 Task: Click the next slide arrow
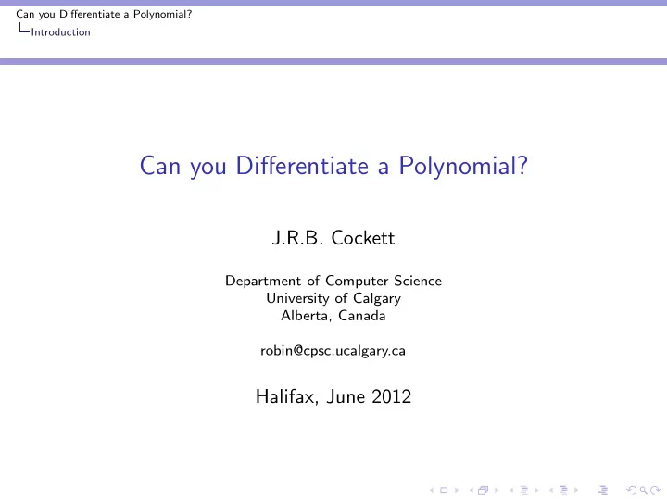click(x=457, y=491)
